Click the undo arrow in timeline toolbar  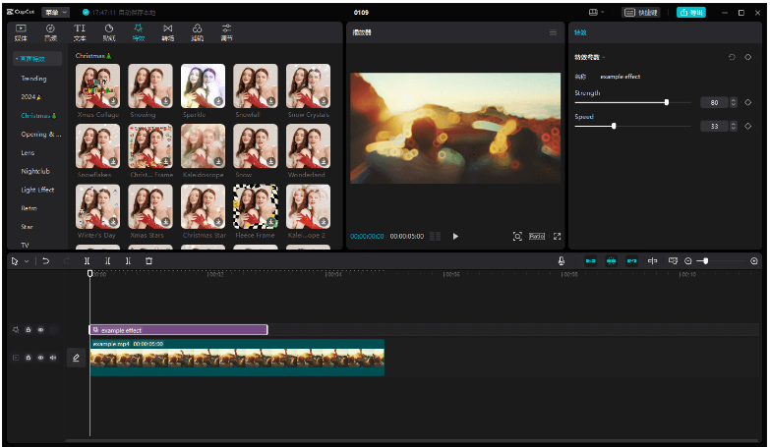click(x=45, y=261)
